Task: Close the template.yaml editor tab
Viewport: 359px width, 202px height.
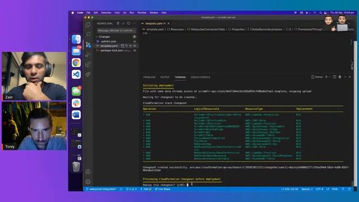Action: click(168, 24)
